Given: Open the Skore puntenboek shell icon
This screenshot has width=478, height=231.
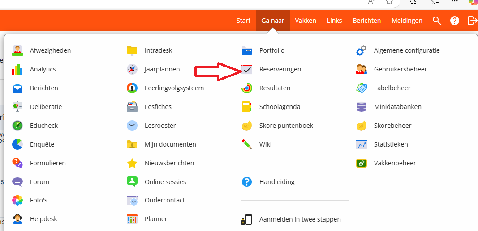Looking at the screenshot, I should pyautogui.click(x=247, y=126).
